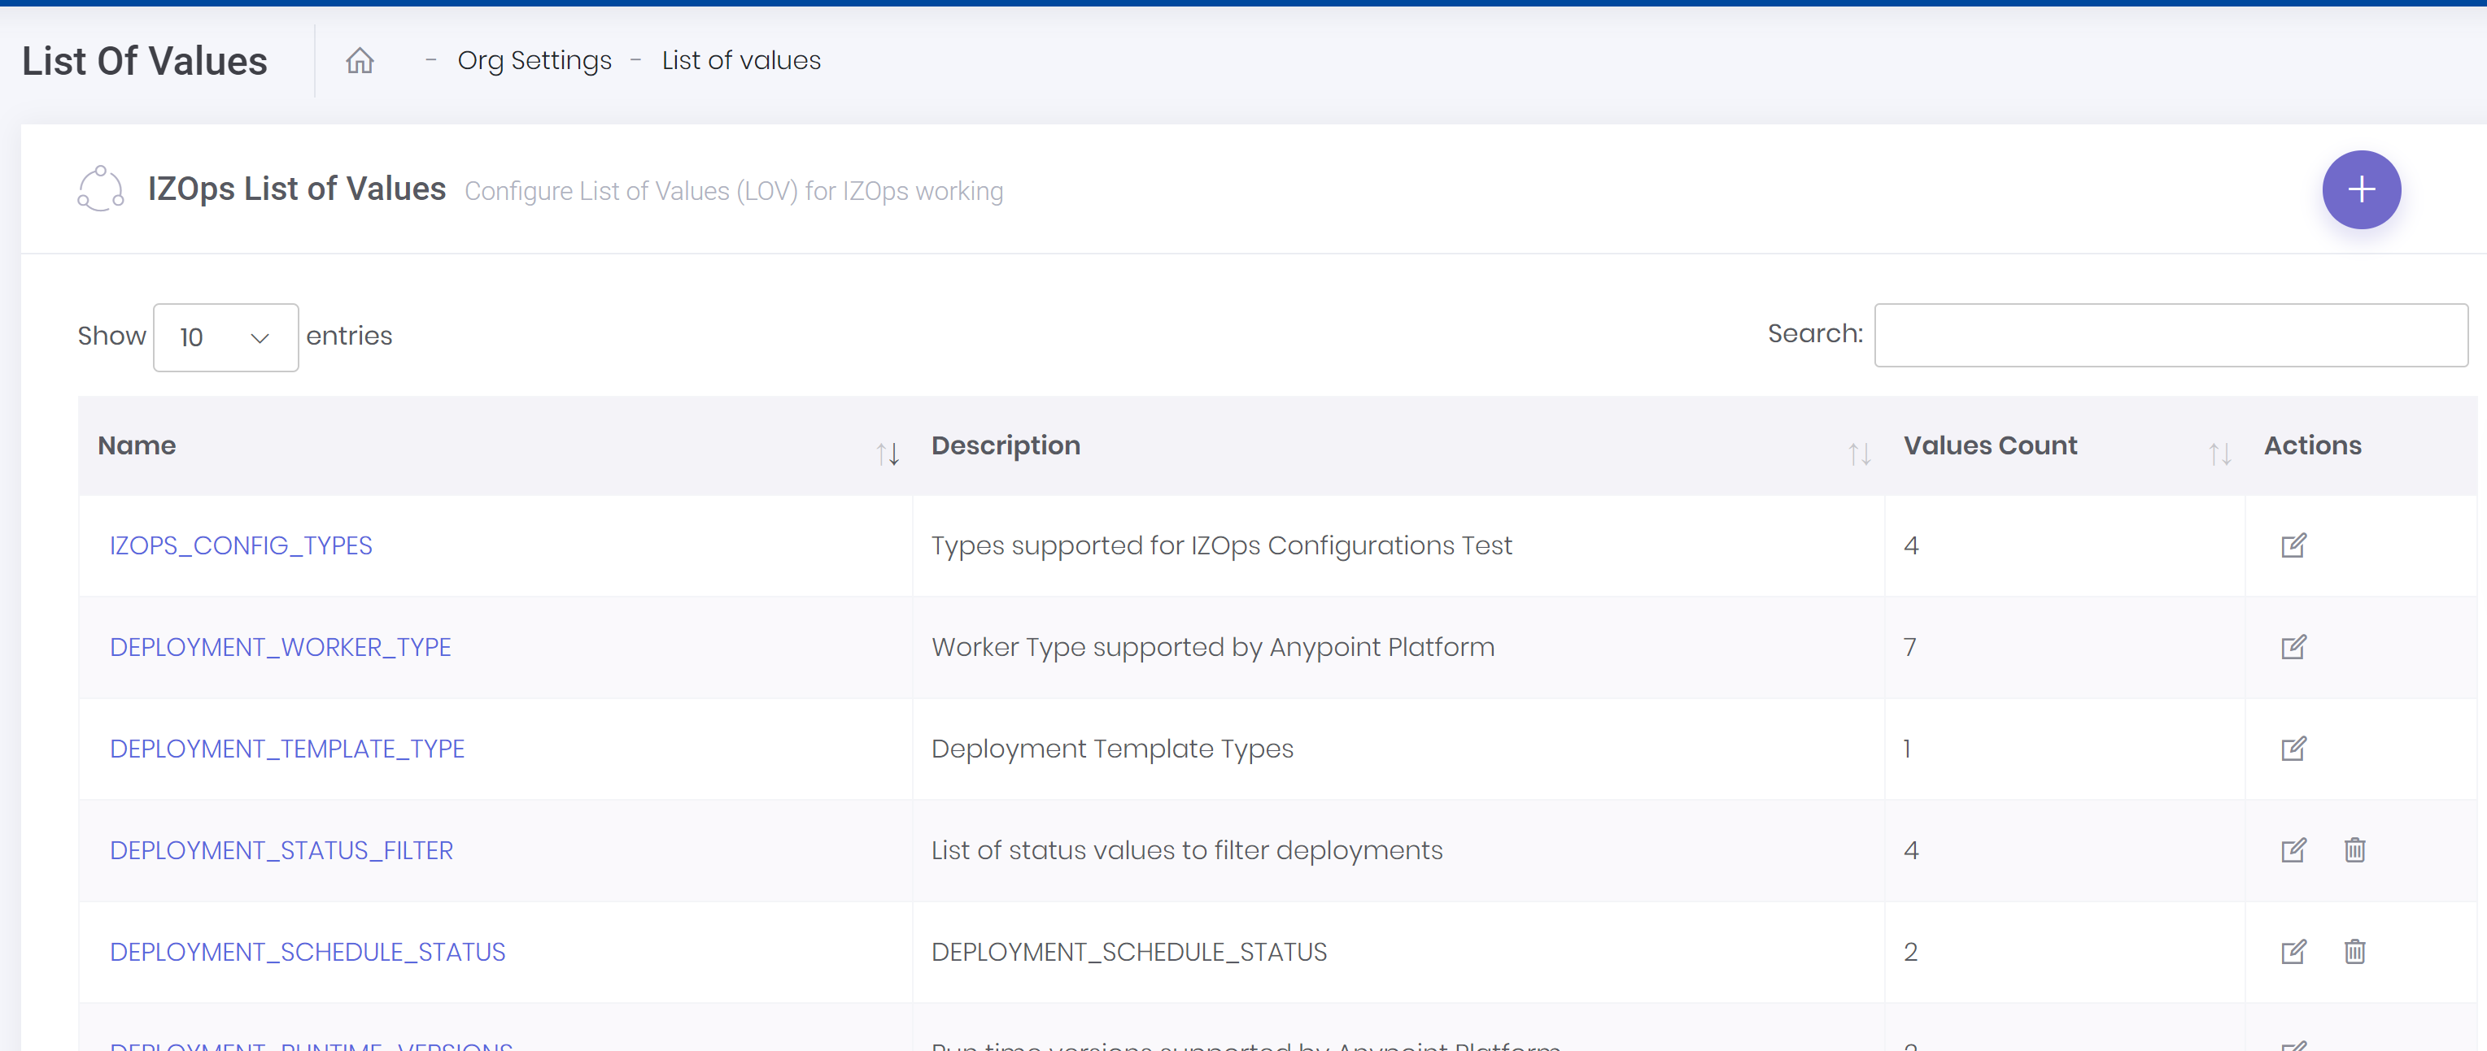
Task: Open the DEPLOYMENT_STATUS_FILTER link
Action: click(x=281, y=850)
